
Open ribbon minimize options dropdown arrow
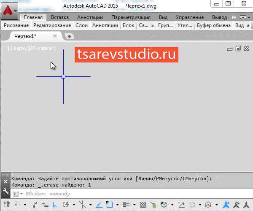click(x=249, y=17)
